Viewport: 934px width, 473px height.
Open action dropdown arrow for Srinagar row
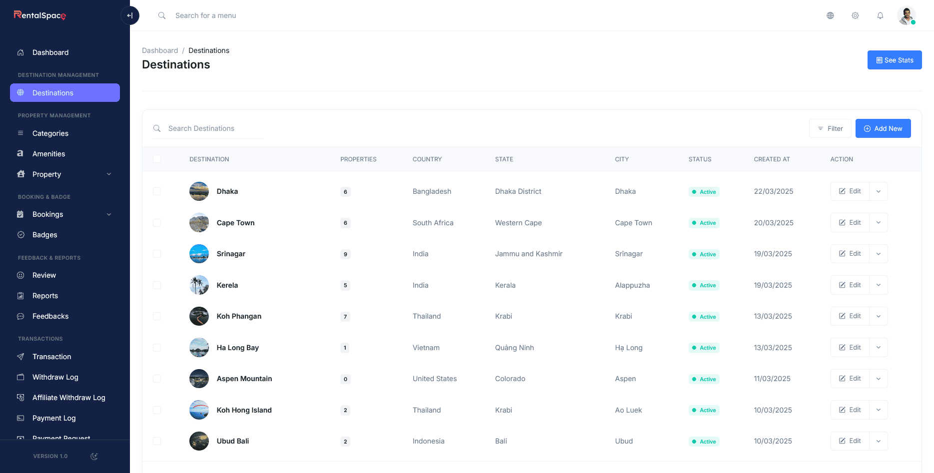pyautogui.click(x=878, y=254)
